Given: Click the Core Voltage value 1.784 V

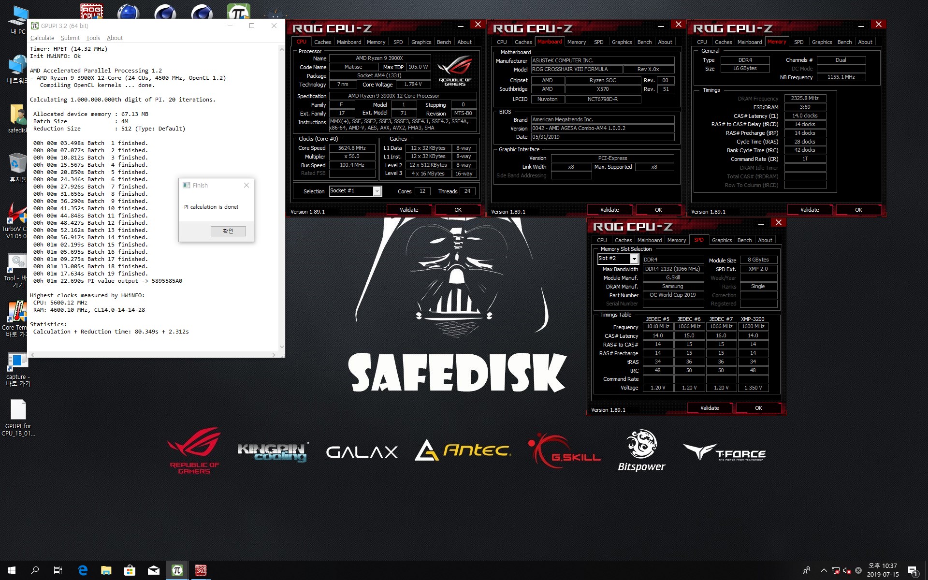Looking at the screenshot, I should [413, 84].
